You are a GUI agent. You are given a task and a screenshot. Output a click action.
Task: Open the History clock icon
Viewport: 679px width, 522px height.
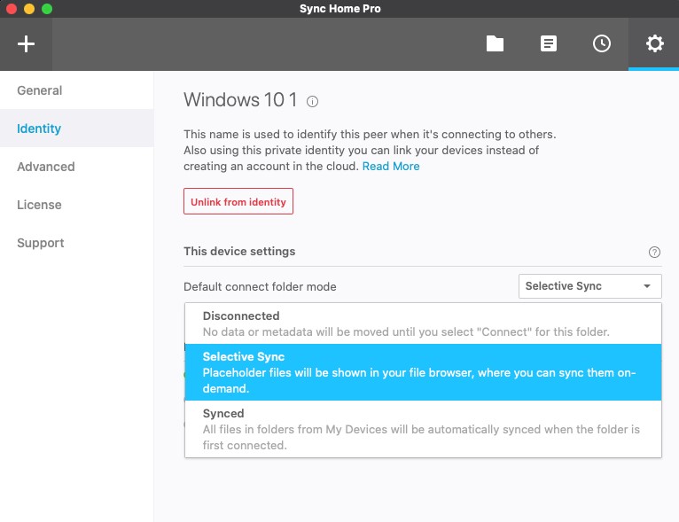click(x=602, y=43)
